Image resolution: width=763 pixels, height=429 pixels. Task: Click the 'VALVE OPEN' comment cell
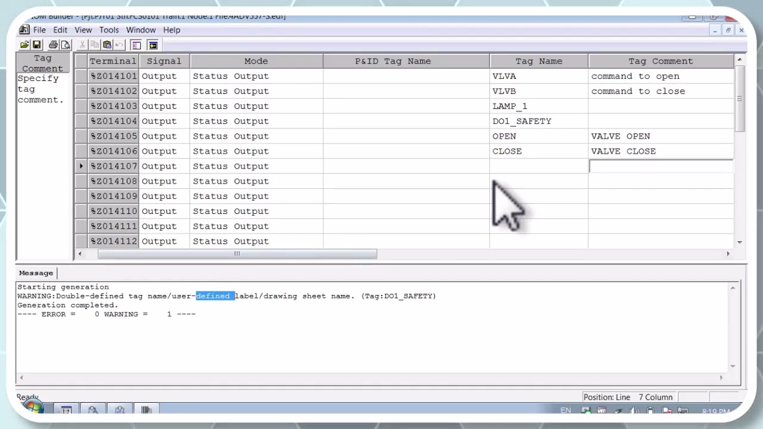point(661,136)
